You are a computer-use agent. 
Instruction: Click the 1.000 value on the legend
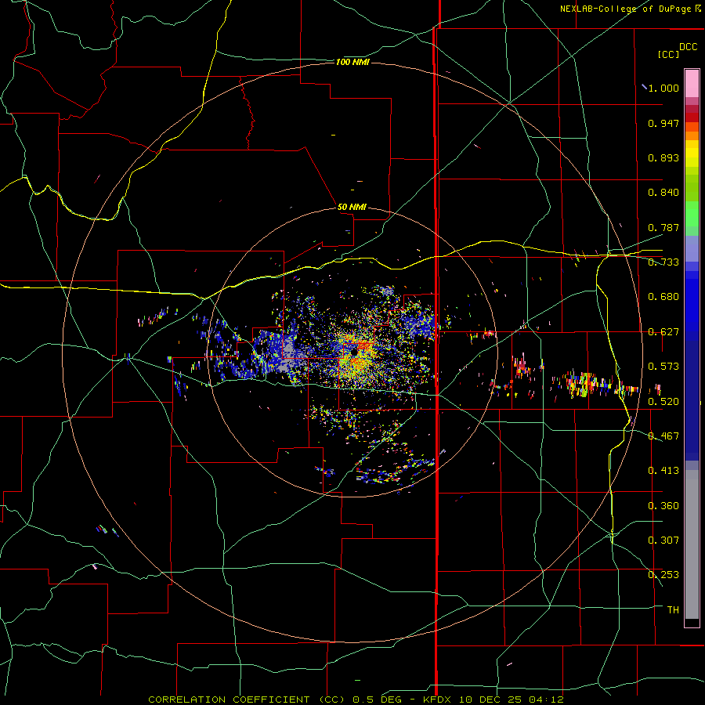pyautogui.click(x=663, y=88)
